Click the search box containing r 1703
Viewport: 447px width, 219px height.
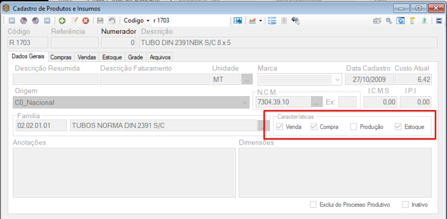point(190,21)
